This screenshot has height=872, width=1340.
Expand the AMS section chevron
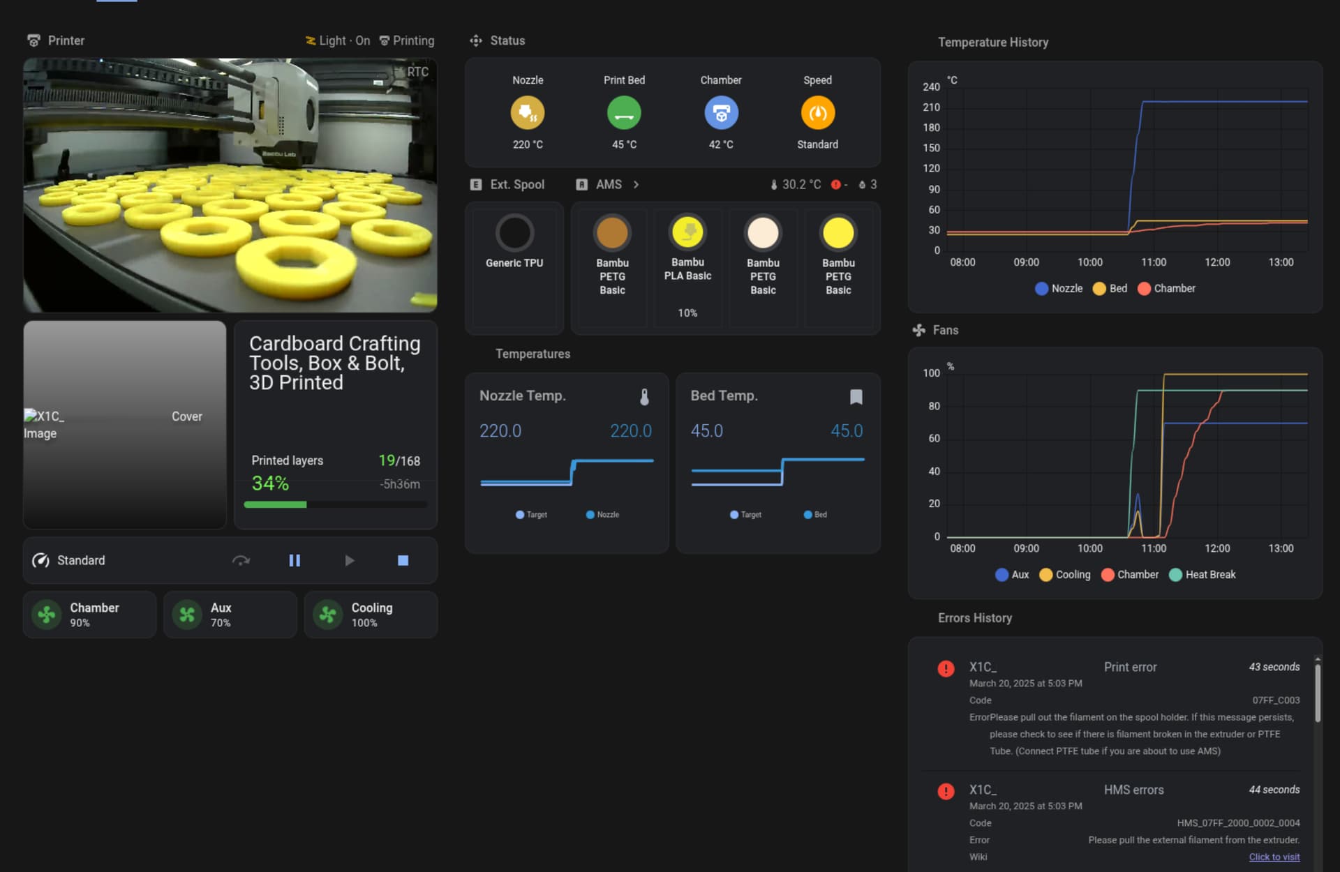pos(636,184)
